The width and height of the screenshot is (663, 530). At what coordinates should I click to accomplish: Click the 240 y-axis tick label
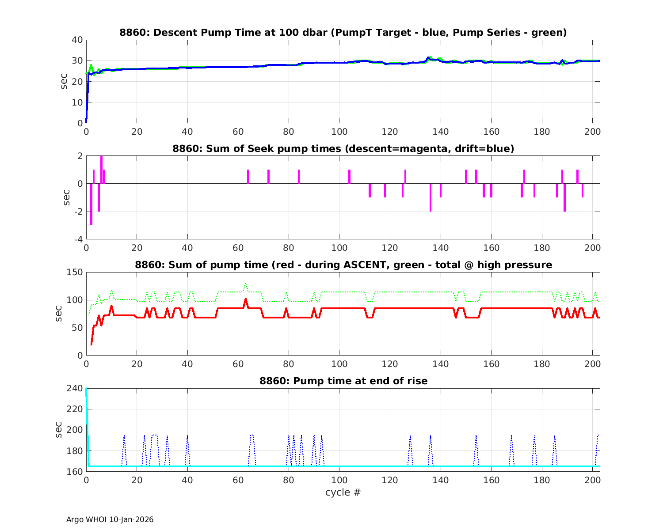[x=76, y=389]
